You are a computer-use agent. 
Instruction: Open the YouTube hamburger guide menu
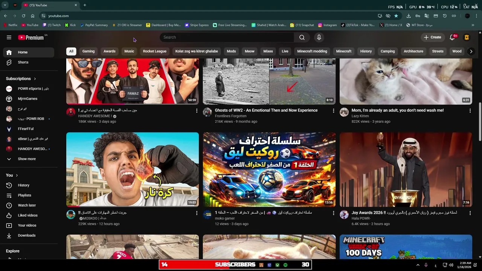pos(9,37)
